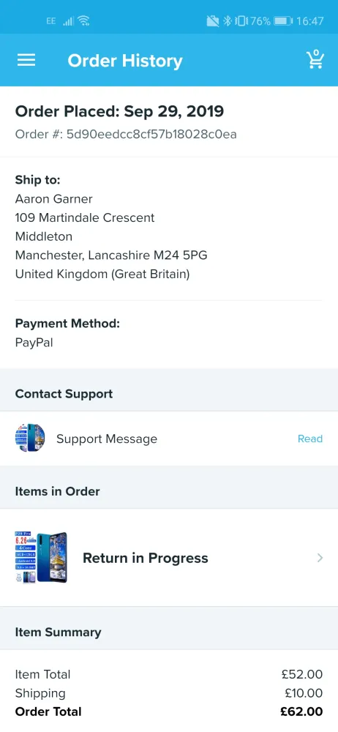
Task: Tap the battery indicator in status bar
Action: tap(283, 20)
